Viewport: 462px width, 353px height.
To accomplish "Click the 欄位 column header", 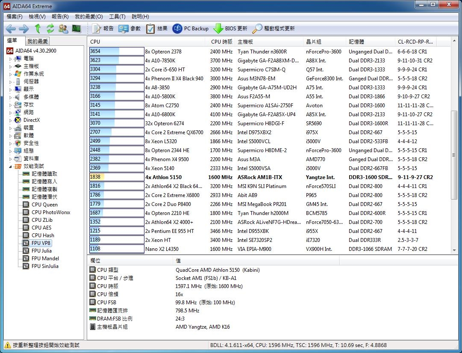I will click(x=130, y=261).
